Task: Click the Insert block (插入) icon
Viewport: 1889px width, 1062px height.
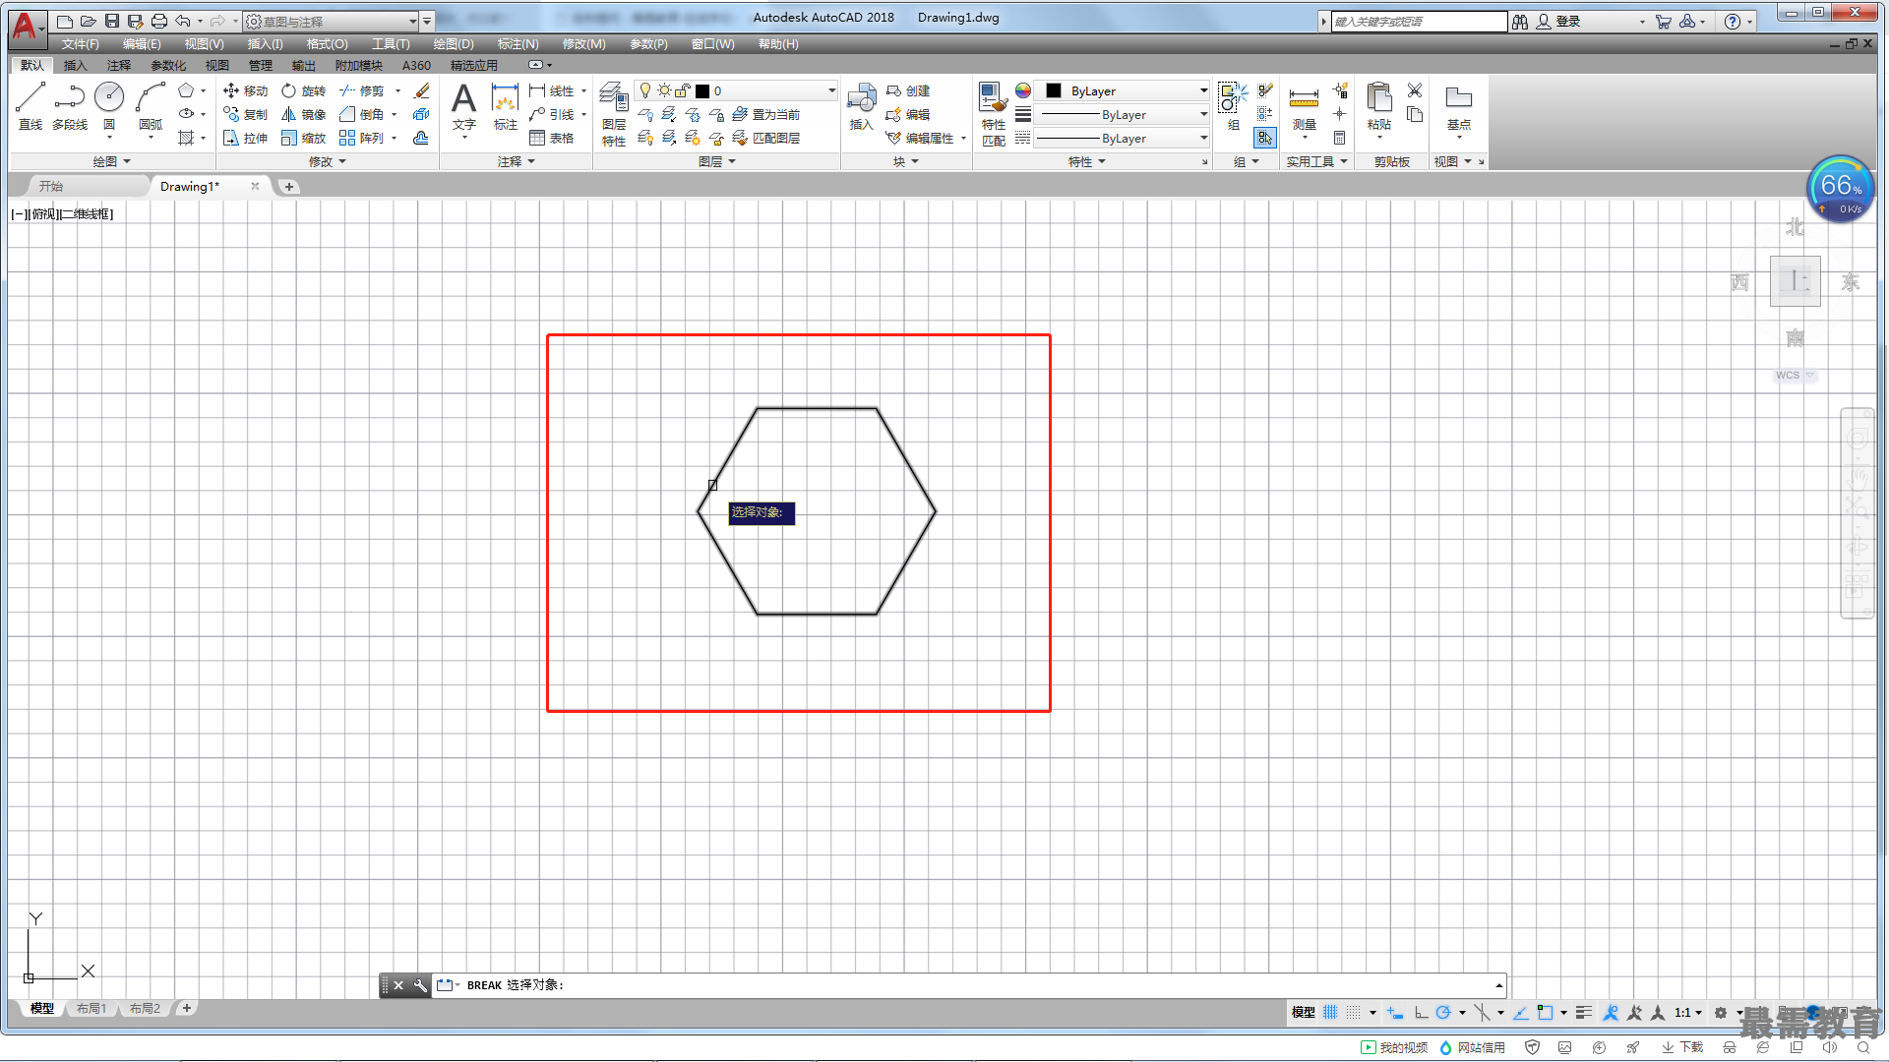Action: click(x=862, y=106)
